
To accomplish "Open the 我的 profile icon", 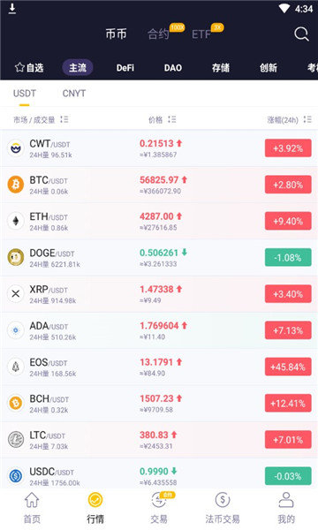I will pos(286,500).
